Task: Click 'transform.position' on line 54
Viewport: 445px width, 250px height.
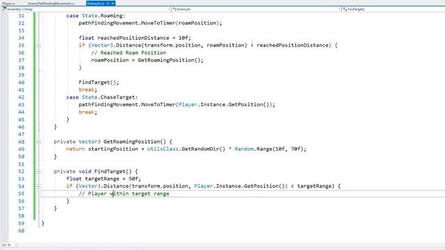Action: point(160,186)
